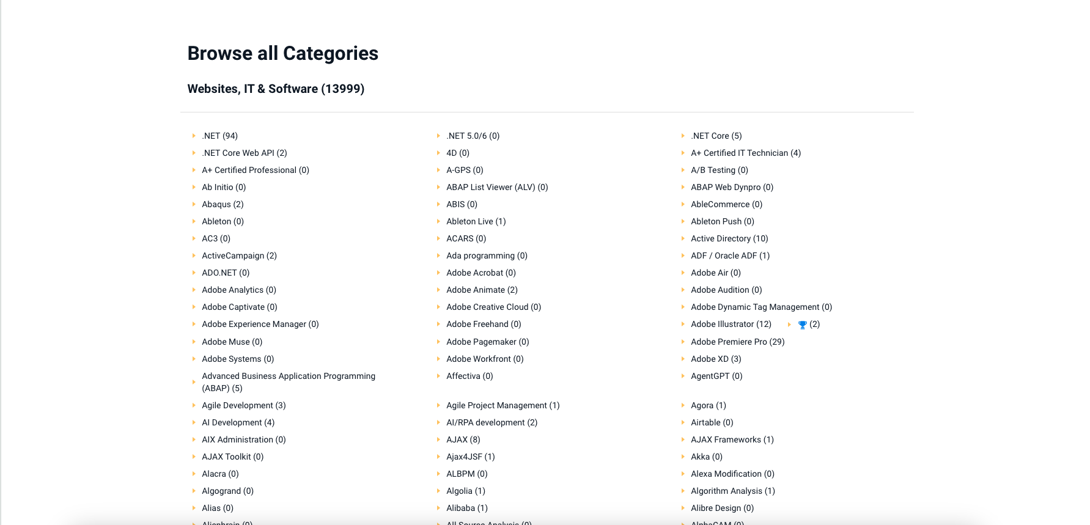The width and height of the screenshot is (1090, 525).
Task: Select A/B Testing (0) category
Action: (x=719, y=170)
